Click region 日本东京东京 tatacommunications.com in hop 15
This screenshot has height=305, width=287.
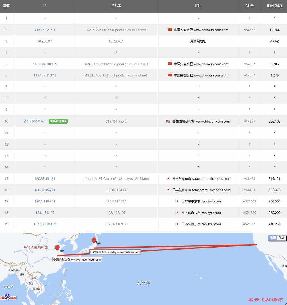(201, 179)
